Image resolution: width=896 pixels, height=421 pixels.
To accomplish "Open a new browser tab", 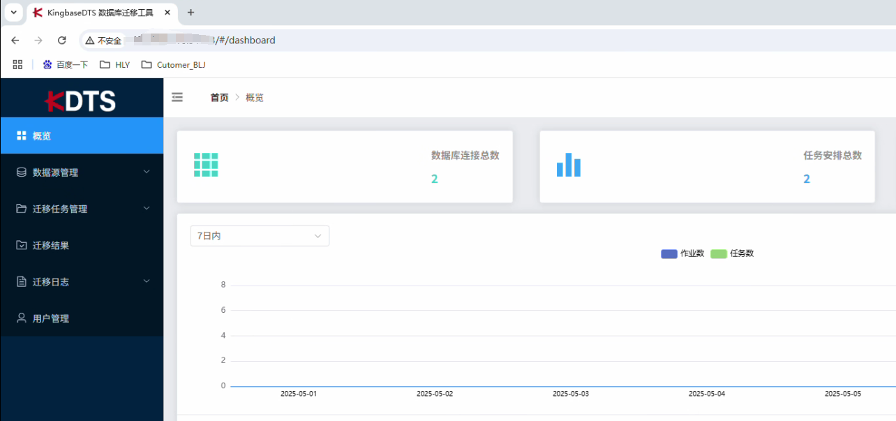I will [x=191, y=13].
